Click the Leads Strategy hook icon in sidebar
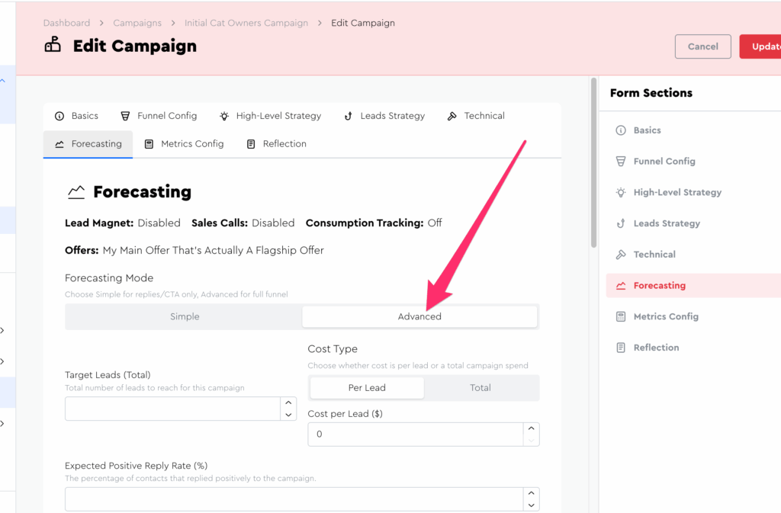The image size is (781, 513). (x=621, y=223)
